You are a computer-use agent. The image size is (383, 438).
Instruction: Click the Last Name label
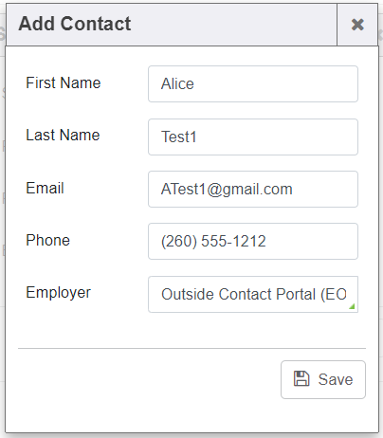pyautogui.click(x=63, y=135)
